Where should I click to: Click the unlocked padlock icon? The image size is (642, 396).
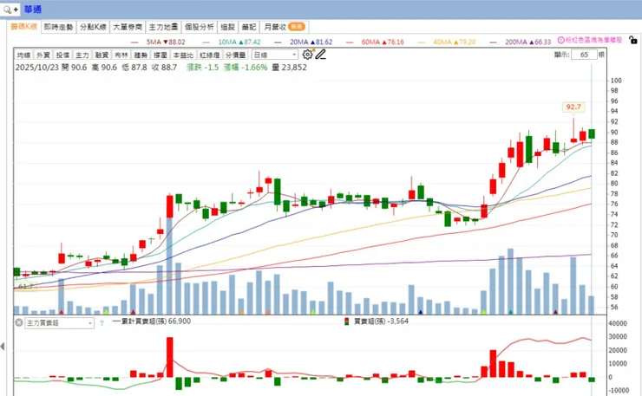[633, 40]
